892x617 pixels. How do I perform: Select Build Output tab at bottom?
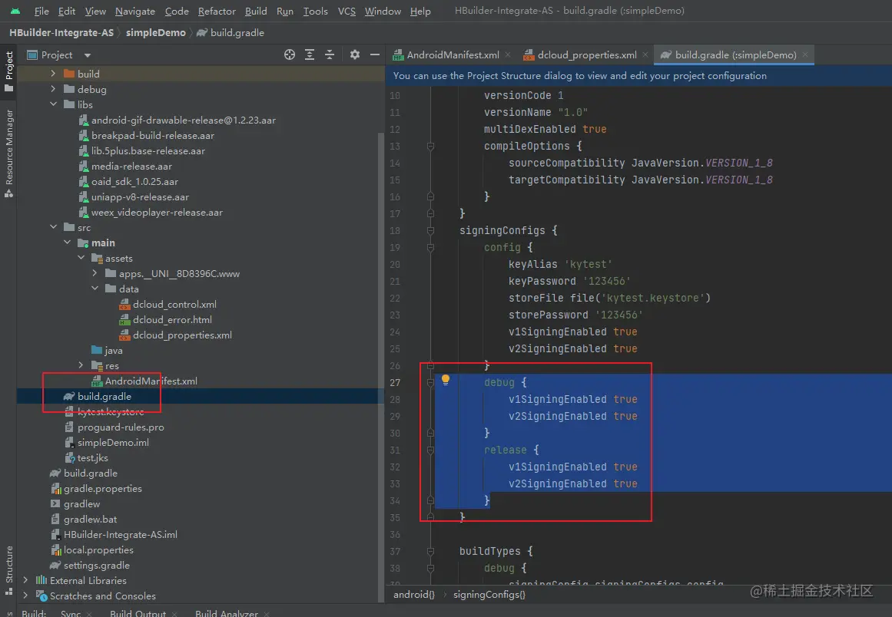pyautogui.click(x=138, y=613)
